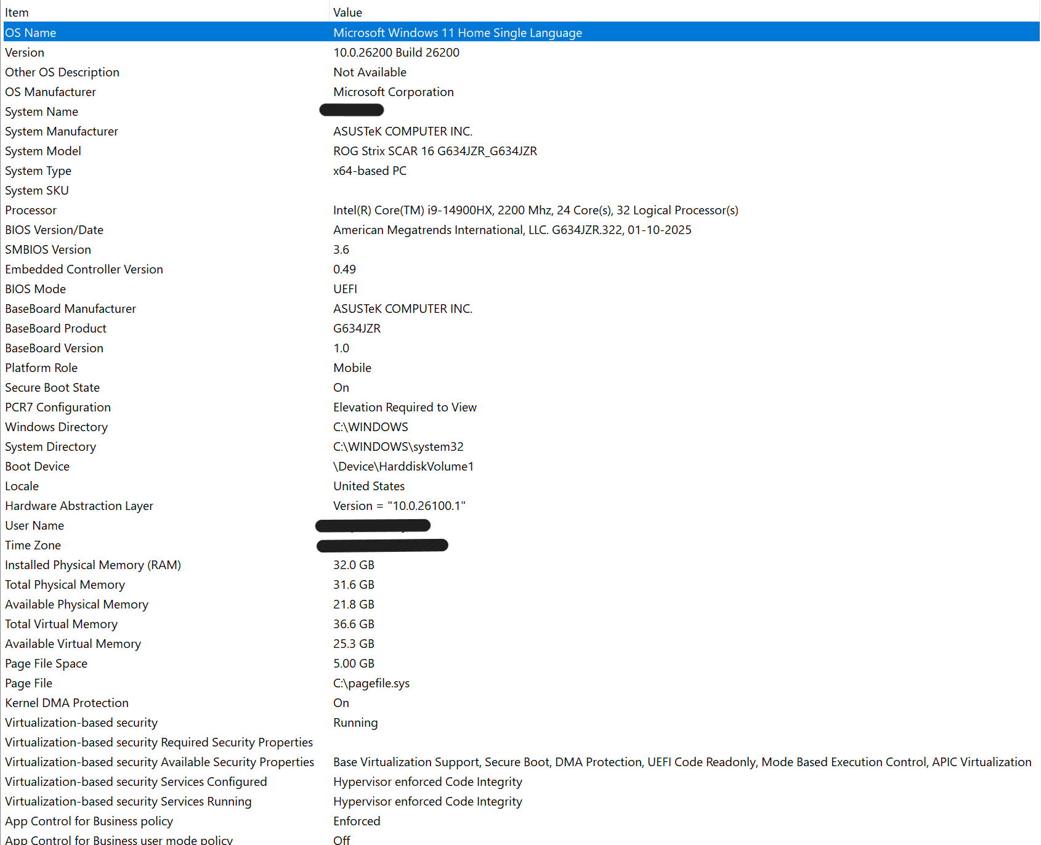
Task: Click the Value column header
Action: [685, 12]
